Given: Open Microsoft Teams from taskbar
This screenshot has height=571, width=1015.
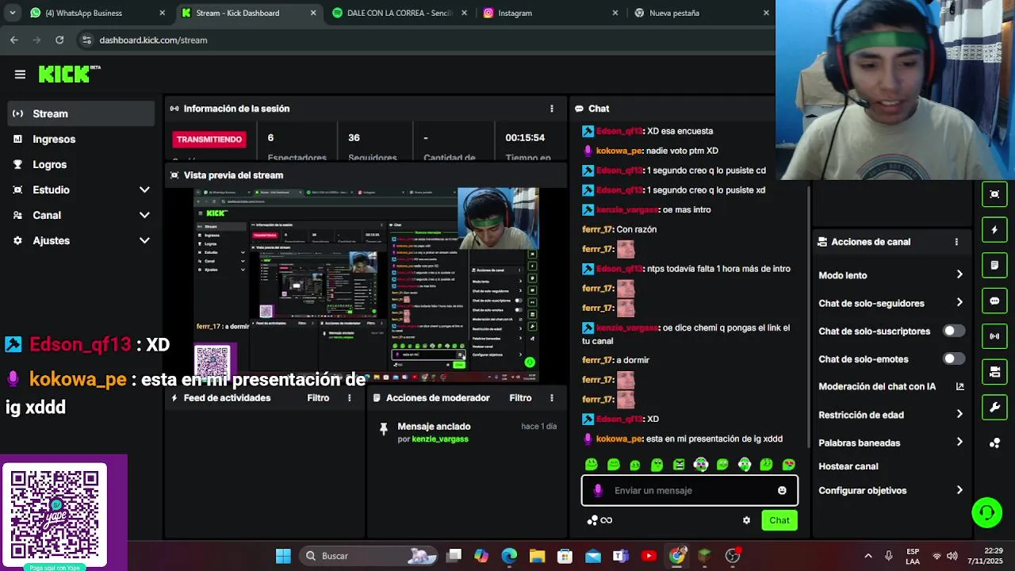Looking at the screenshot, I should pyautogui.click(x=621, y=556).
